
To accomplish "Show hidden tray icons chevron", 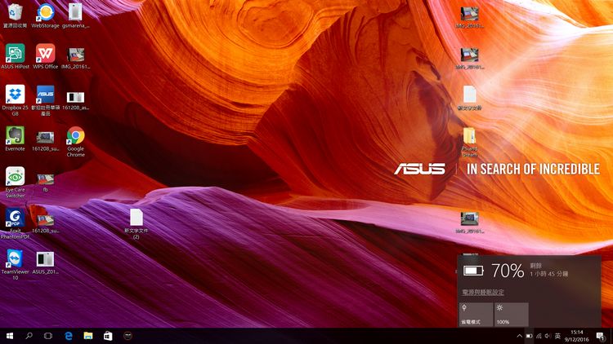I will coord(519,336).
